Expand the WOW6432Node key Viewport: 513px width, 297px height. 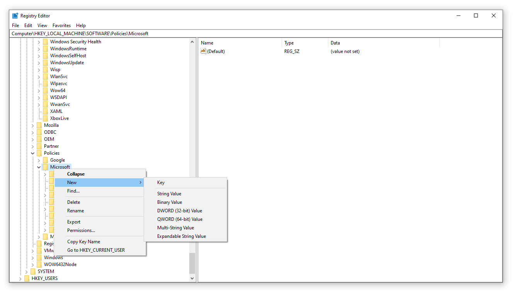pos(32,265)
